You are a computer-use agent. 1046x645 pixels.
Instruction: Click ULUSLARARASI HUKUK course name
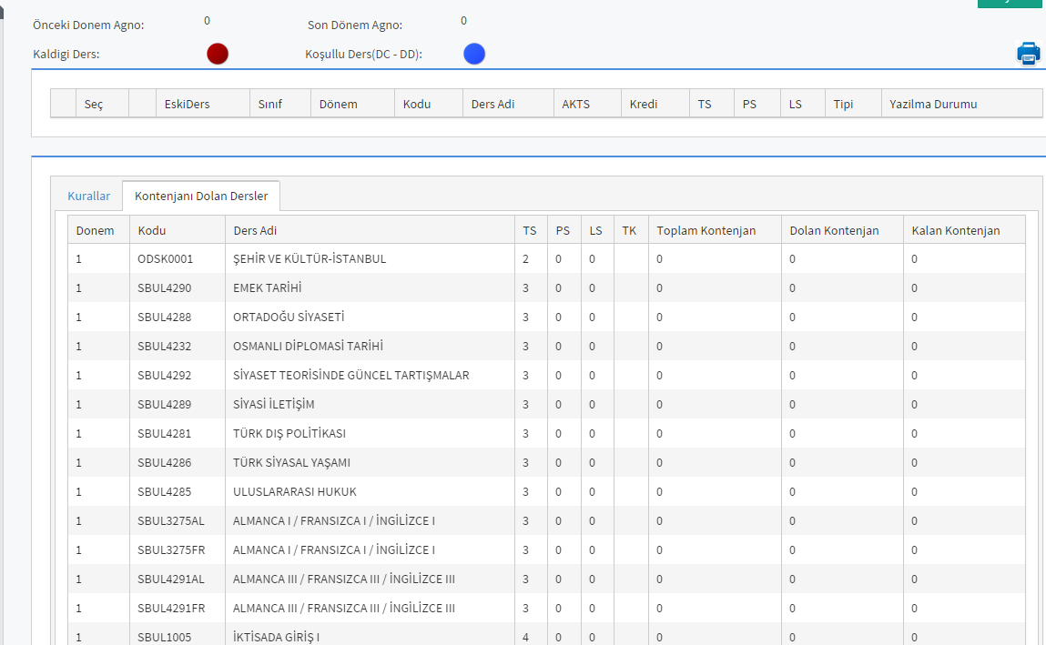point(295,492)
